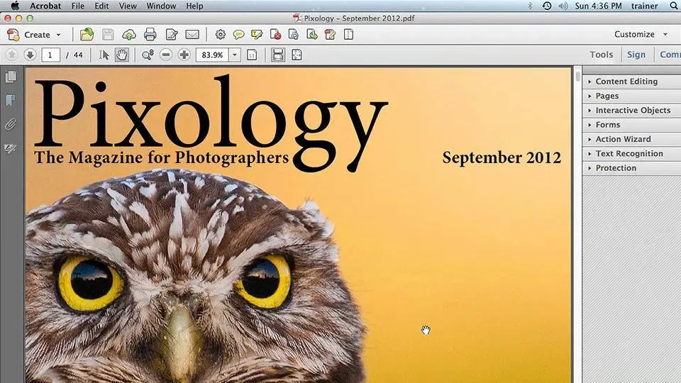Click the actual size page icon
The image size is (681, 383).
point(252,55)
